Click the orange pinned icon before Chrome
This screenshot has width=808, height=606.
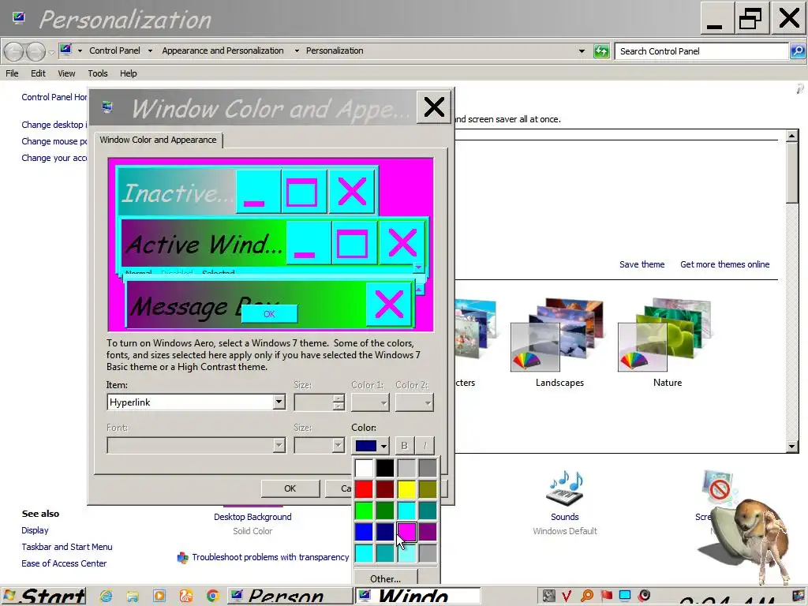click(x=185, y=597)
